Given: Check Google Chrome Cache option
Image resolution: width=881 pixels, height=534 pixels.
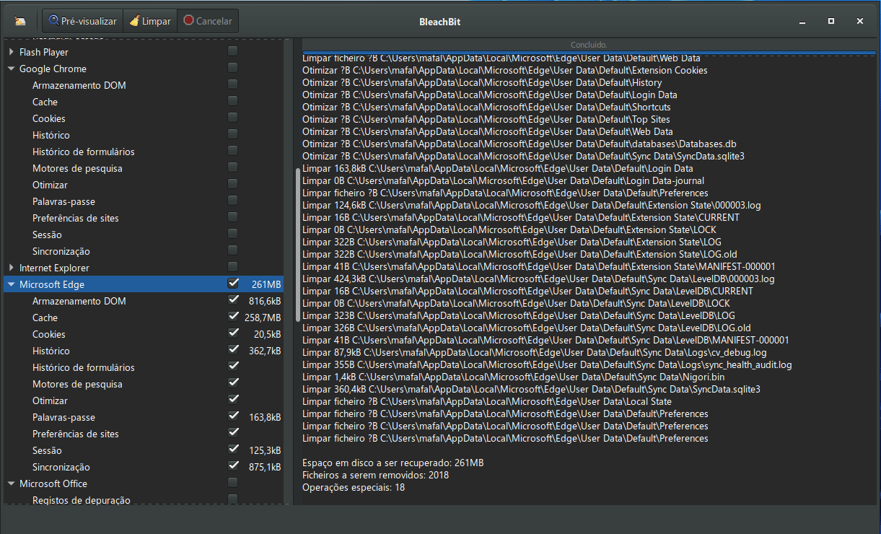Looking at the screenshot, I should pos(232,101).
